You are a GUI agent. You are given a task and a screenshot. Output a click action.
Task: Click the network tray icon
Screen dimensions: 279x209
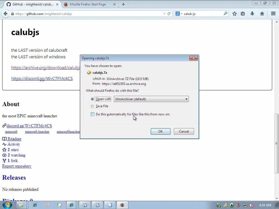245,205
